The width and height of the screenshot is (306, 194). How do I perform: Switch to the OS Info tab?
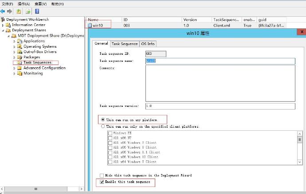[148, 44]
